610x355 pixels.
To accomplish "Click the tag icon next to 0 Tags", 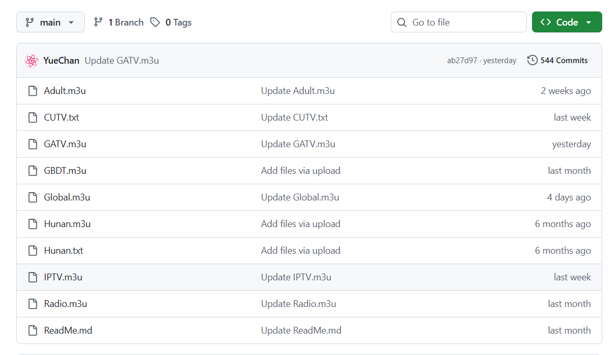I will tap(155, 22).
